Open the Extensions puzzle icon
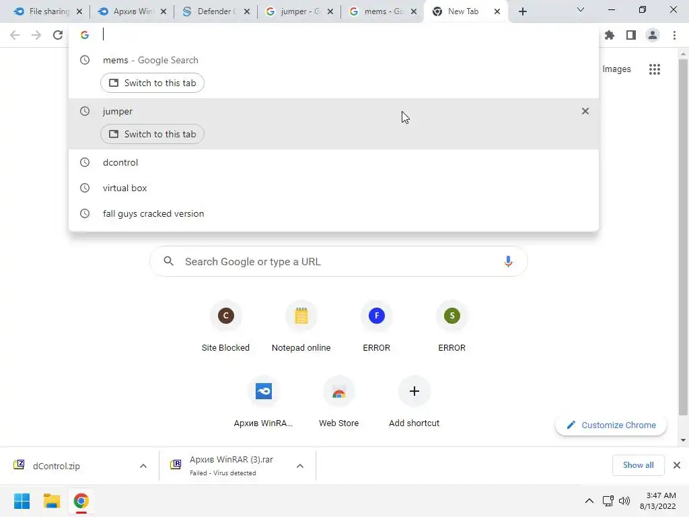This screenshot has width=689, height=517. (610, 35)
